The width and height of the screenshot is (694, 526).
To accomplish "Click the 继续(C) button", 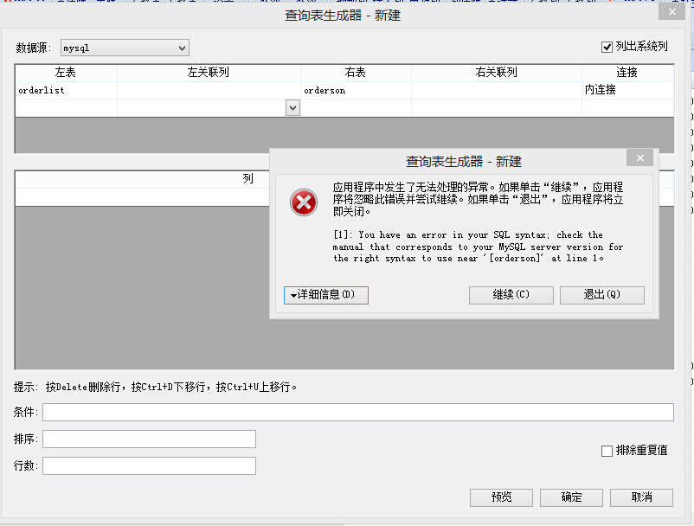I will coord(510,295).
